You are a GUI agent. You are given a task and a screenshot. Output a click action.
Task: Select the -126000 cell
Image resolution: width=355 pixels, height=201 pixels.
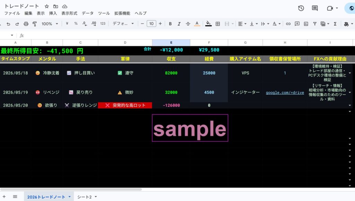[x=171, y=105]
